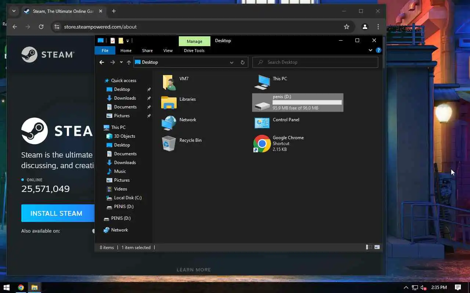Open the Chrome profile icon
This screenshot has width=470, height=293.
[365, 27]
